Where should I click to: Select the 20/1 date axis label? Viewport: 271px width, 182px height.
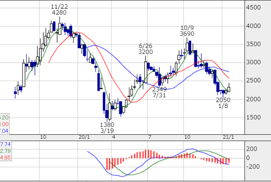tap(84, 137)
